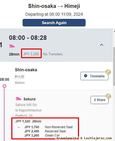Click the Sakura 545 Go train label
The image size is (115, 141).
(26, 105)
